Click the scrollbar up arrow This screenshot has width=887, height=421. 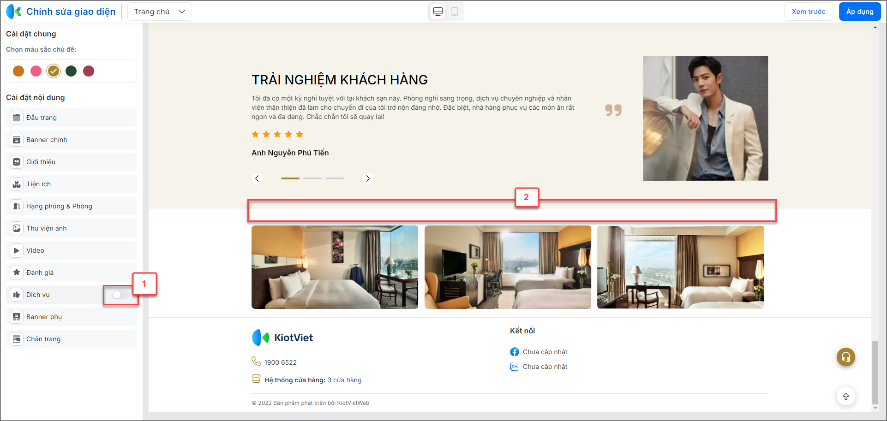[875, 27]
